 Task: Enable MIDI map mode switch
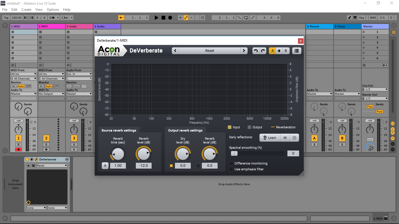click(x=373, y=18)
